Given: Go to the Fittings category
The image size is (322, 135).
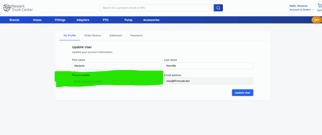Looking at the screenshot, I should (60, 20).
